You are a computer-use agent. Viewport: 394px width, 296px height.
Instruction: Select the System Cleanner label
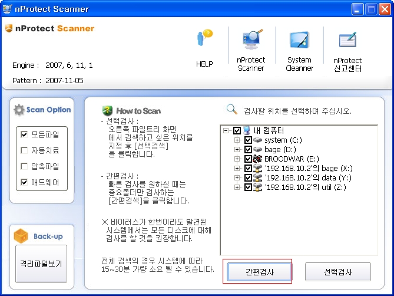[x=299, y=64]
